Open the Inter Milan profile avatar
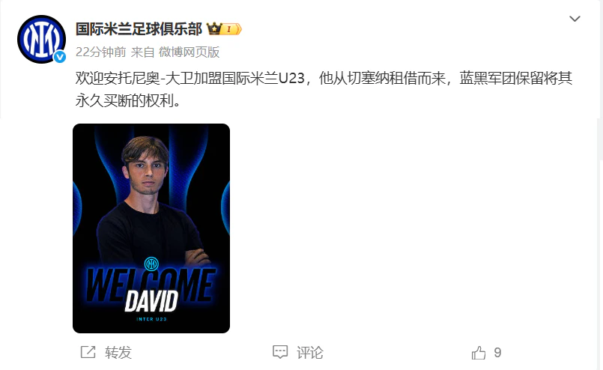 (x=41, y=39)
